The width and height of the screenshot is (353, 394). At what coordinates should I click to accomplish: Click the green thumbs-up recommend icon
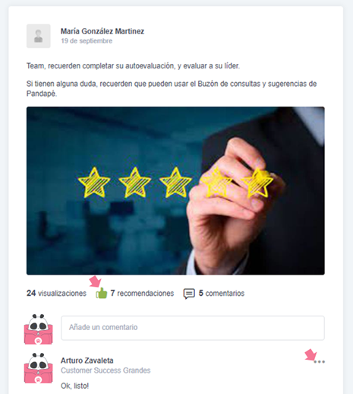pos(102,294)
